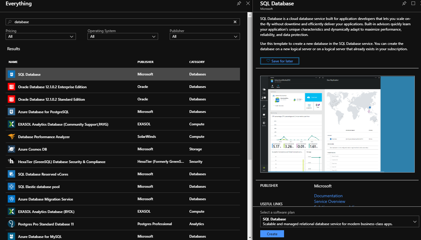Click the Oracle Database Standard Edition icon
Image resolution: width=421 pixels, height=240 pixels.
(x=11, y=99)
